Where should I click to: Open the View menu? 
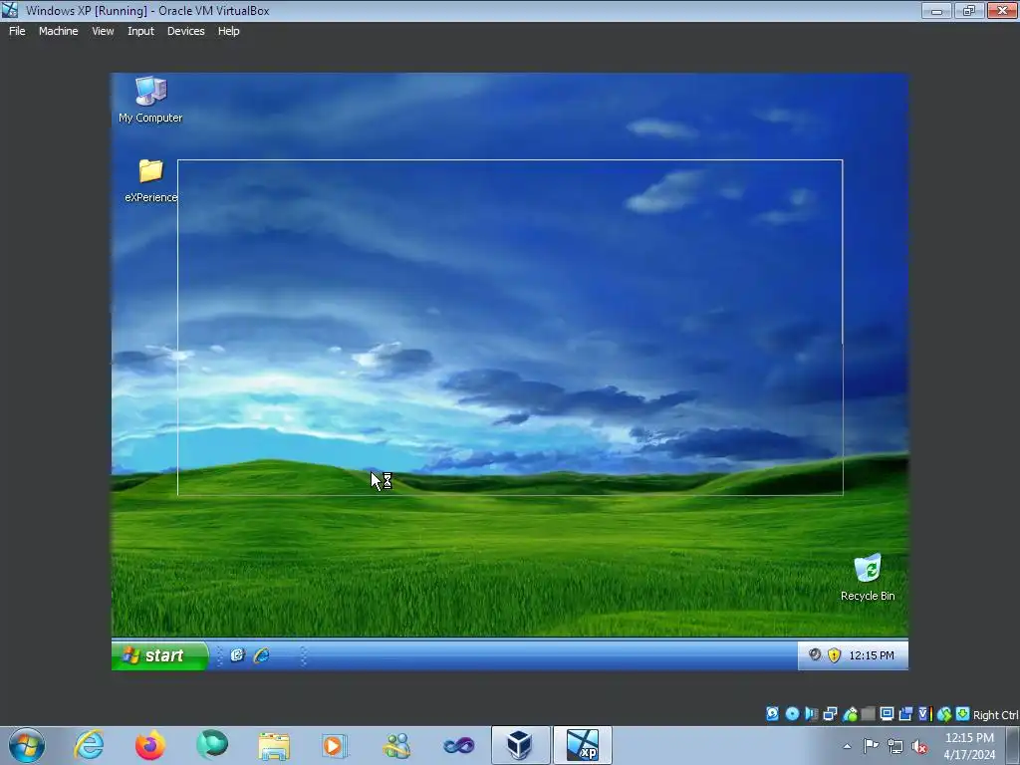pos(103,31)
